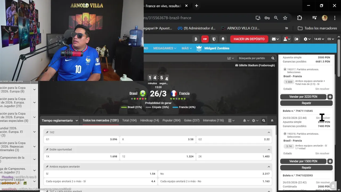Close the France en vivo browser tab
The height and width of the screenshot is (192, 341).
point(186,6)
